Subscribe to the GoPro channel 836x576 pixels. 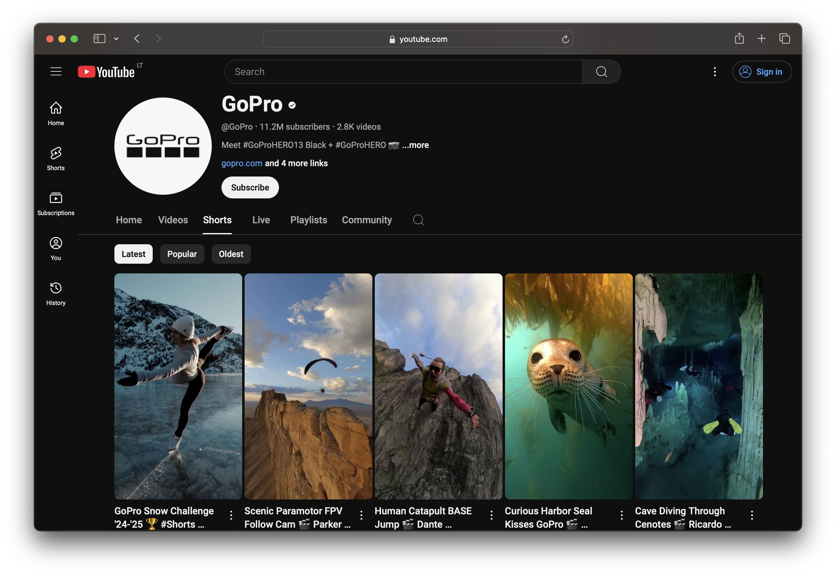click(x=250, y=187)
